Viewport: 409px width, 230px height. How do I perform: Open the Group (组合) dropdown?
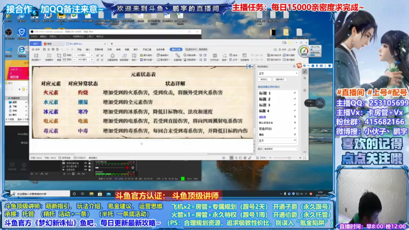(234, 56)
